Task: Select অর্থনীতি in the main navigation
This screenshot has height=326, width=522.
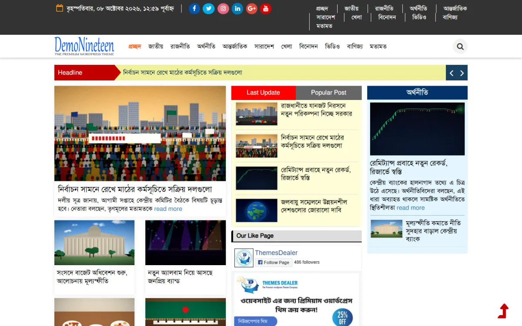Action: [x=206, y=47]
